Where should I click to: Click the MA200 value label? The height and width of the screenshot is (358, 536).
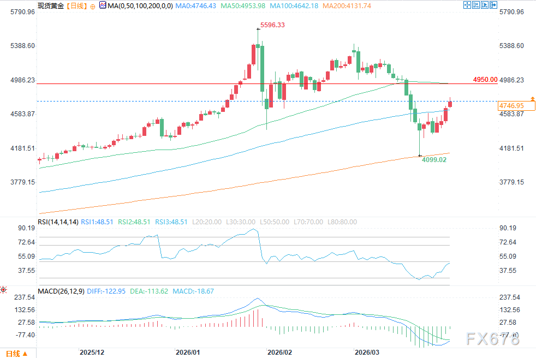(x=347, y=5)
